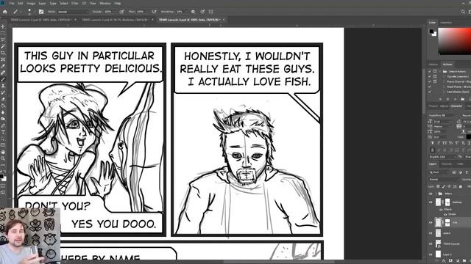
Task: Open the Window menu
Action: coord(105,3)
